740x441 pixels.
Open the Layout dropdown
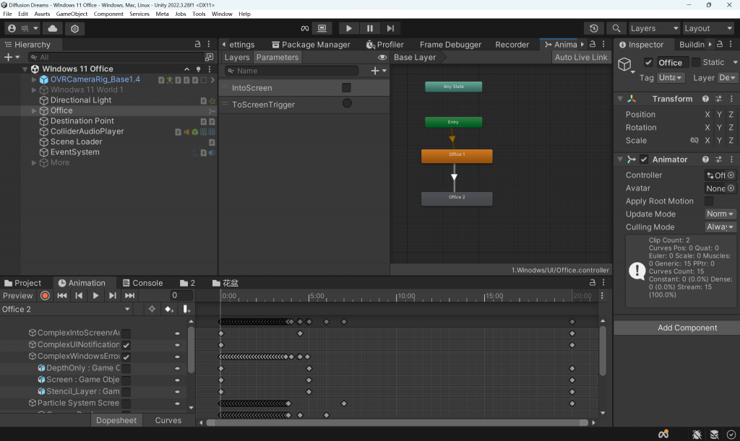coord(708,28)
